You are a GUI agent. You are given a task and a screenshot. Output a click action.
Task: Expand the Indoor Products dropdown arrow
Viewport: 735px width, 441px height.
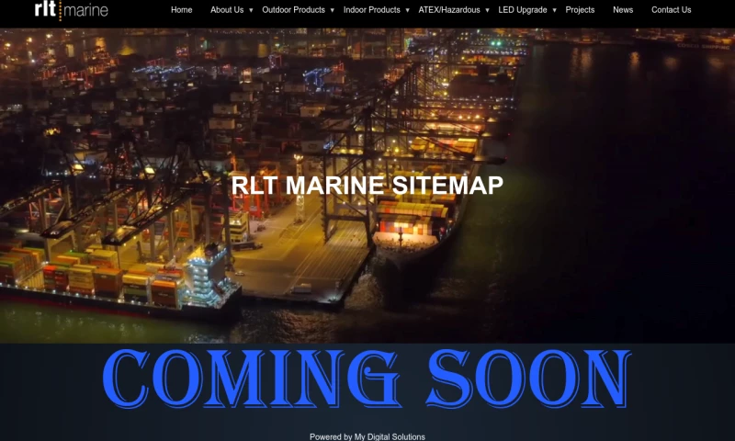[407, 10]
